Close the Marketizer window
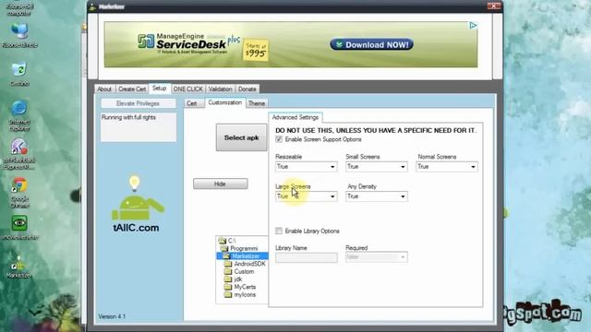The image size is (591, 332). (494, 6)
